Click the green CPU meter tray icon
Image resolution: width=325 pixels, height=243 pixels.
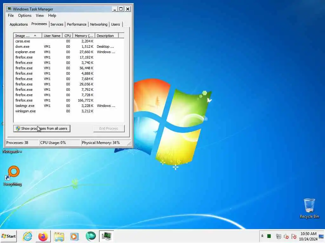(269, 236)
